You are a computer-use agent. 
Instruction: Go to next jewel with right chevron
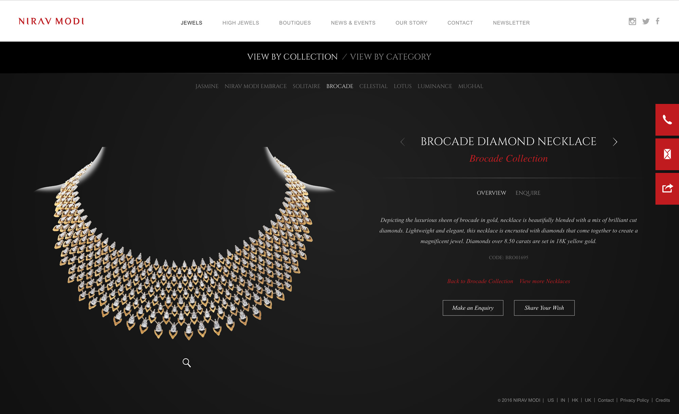coord(615,142)
